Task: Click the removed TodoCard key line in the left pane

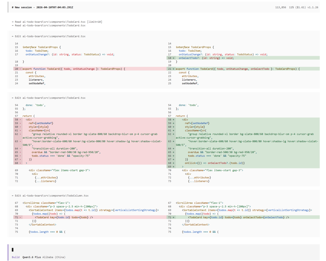Action: (64, 217)
